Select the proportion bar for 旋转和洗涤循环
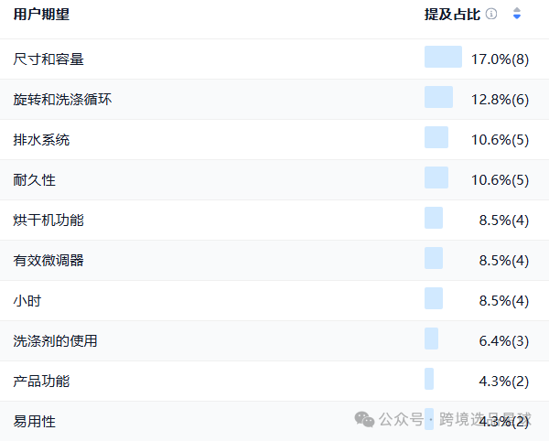549x441 pixels. tap(438, 97)
